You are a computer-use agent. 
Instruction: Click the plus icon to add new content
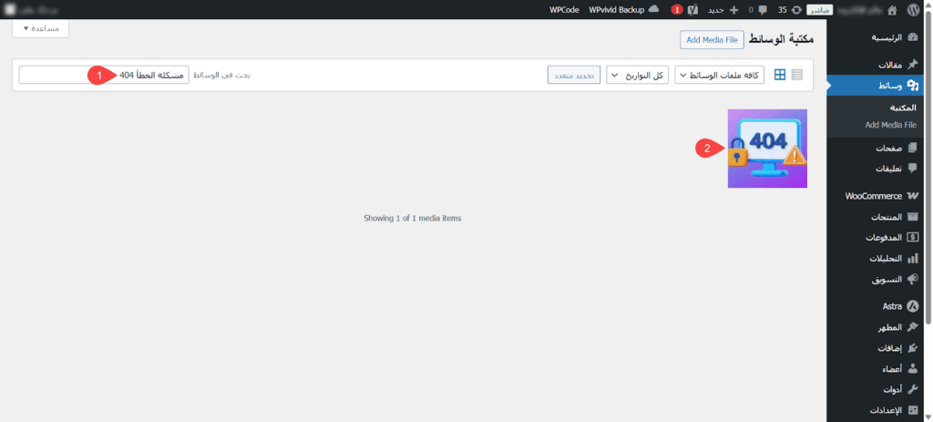[733, 9]
